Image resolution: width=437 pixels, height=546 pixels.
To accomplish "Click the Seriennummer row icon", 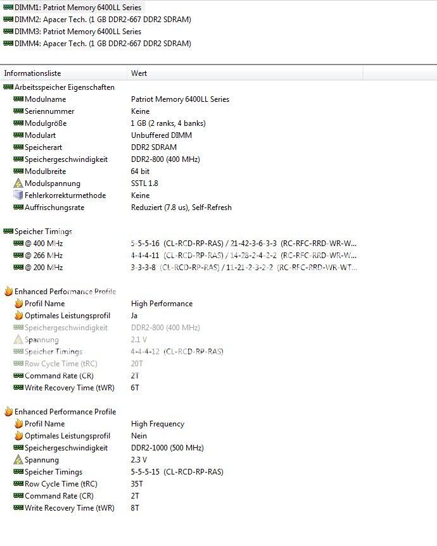I will click(x=18, y=111).
